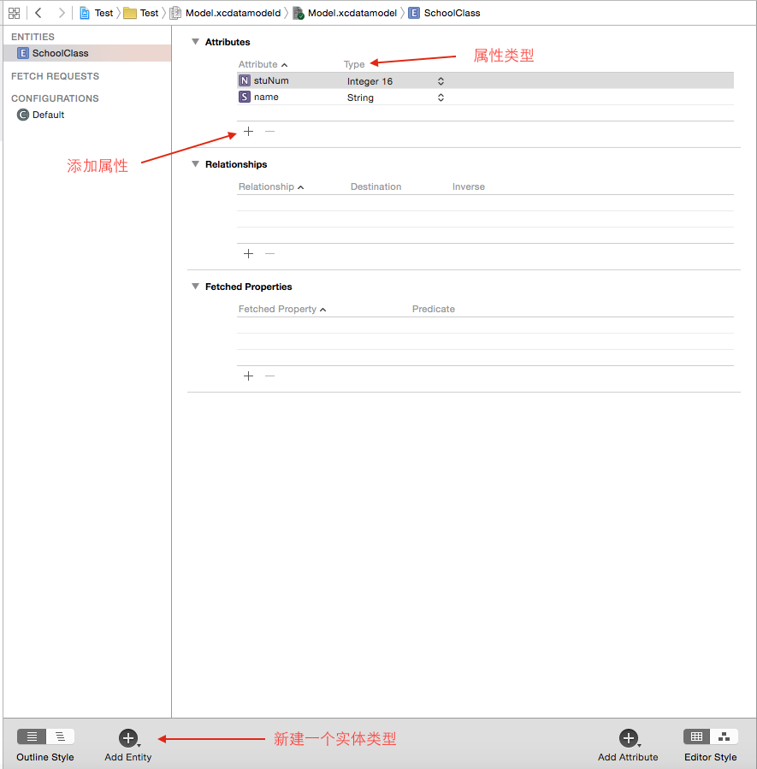Image resolution: width=757 pixels, height=769 pixels.
Task: Click the Test folder breadcrumb
Action: pos(141,13)
